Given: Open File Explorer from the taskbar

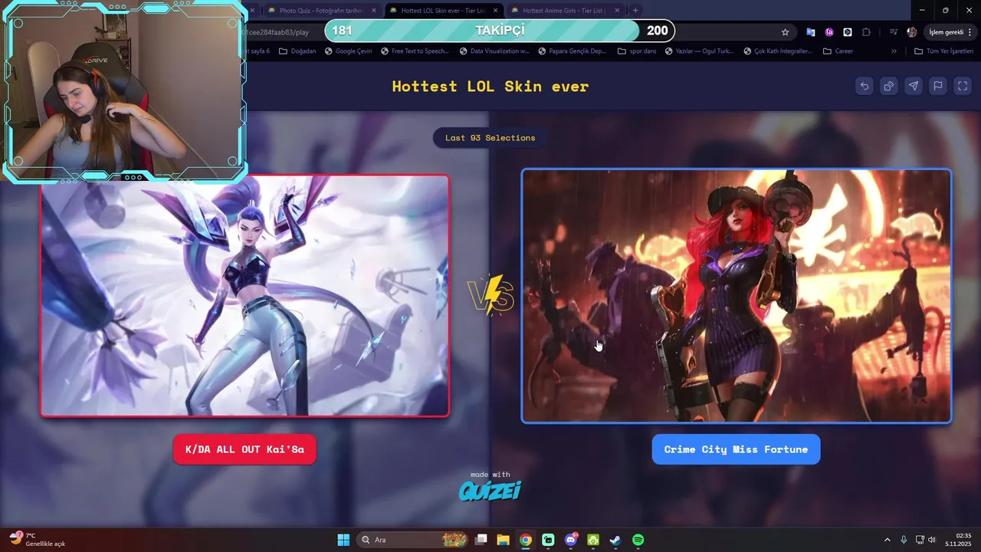Looking at the screenshot, I should pyautogui.click(x=503, y=540).
